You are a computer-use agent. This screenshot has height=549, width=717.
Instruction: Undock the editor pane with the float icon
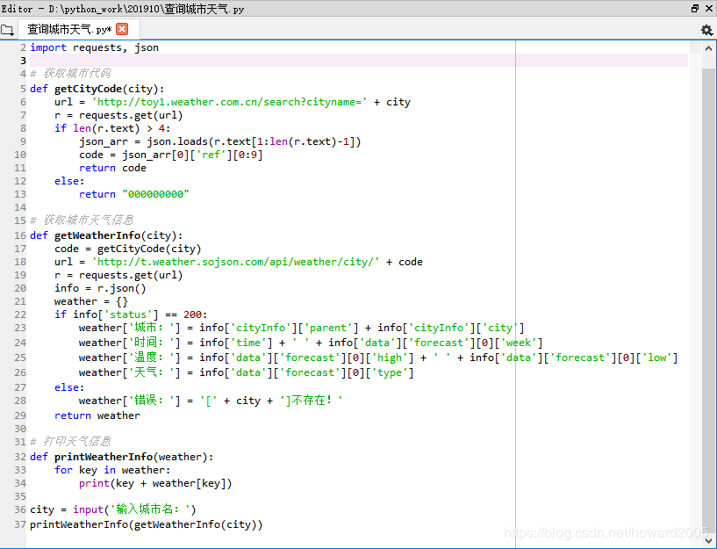tap(695, 8)
